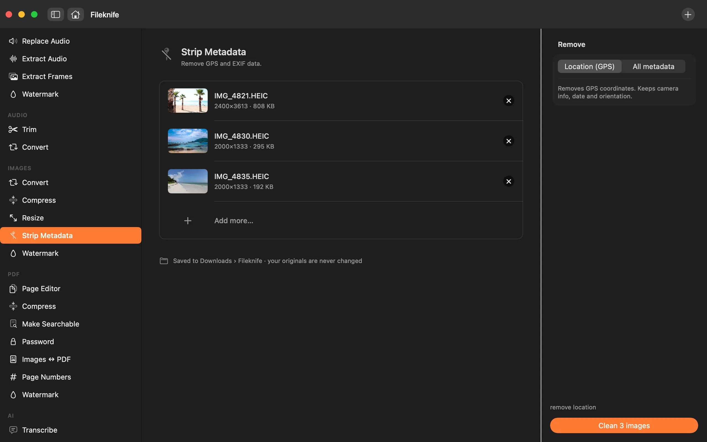Viewport: 707px width, 442px height.
Task: Click the 'remove location' label
Action: pos(573,407)
